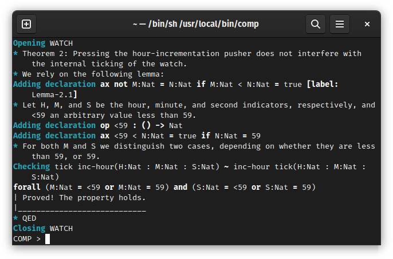The width and height of the screenshot is (393, 259).
Task: Click the window title /bin/sh /usr/local/bin/comp
Action: coord(196,24)
